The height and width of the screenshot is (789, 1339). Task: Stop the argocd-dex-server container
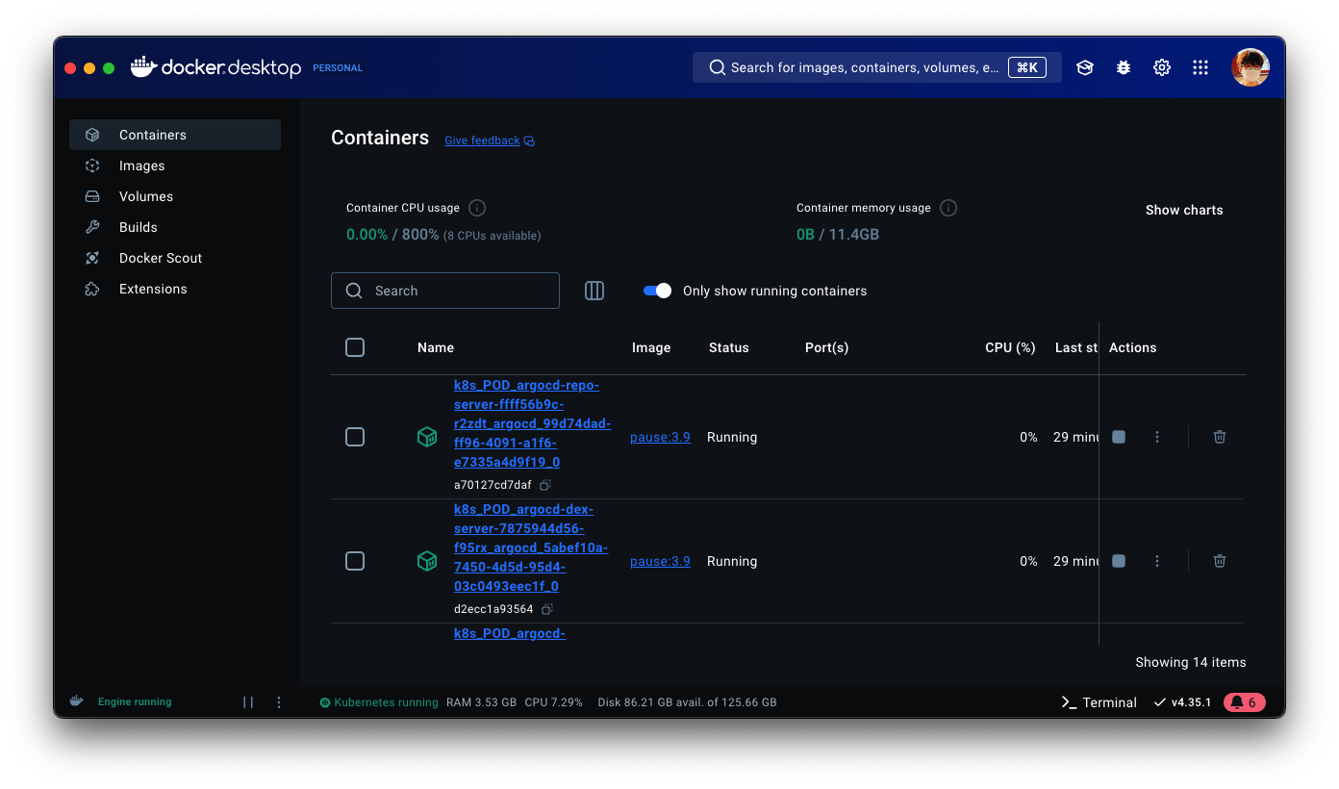(x=1119, y=561)
